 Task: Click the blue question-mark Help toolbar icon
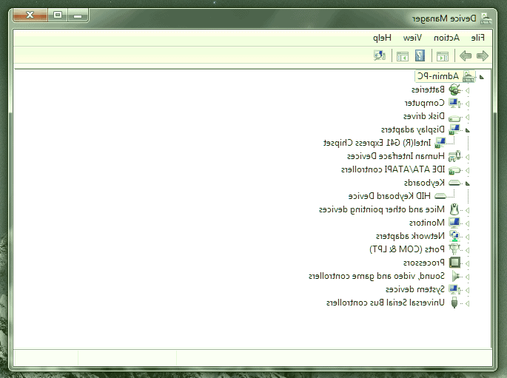pyautogui.click(x=420, y=55)
